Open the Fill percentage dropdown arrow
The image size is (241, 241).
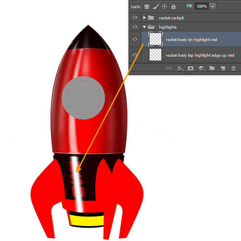pyautogui.click(x=212, y=6)
